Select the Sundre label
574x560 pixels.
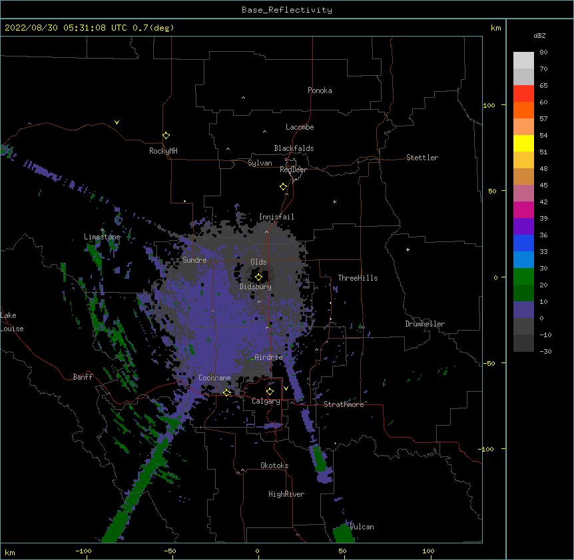pyautogui.click(x=194, y=260)
